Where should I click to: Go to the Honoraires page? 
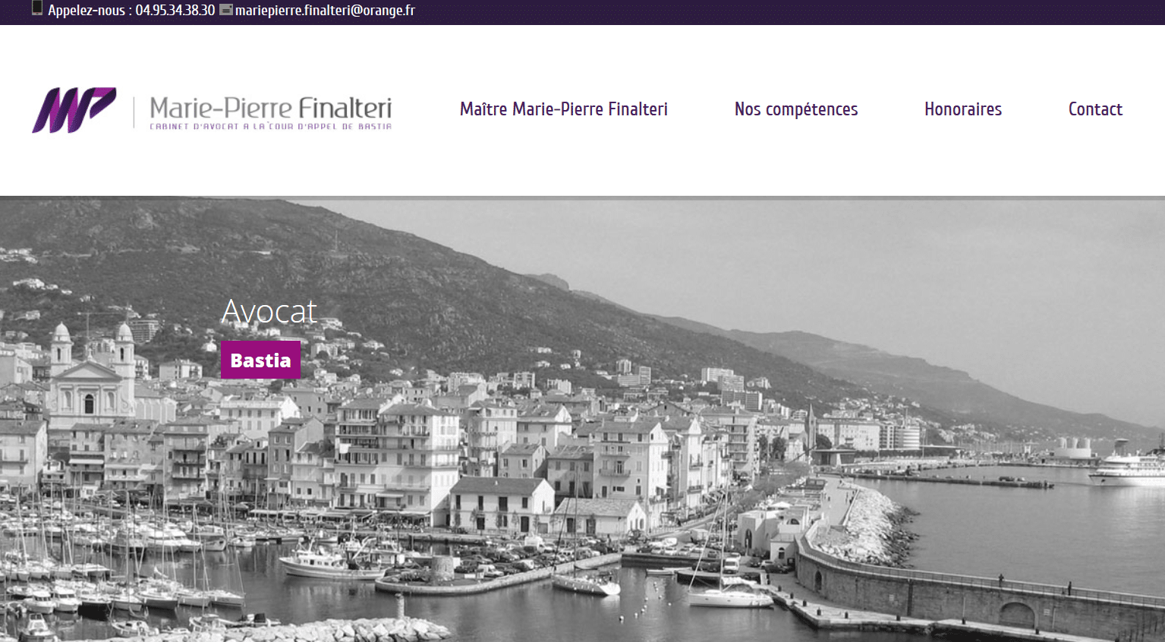point(963,109)
